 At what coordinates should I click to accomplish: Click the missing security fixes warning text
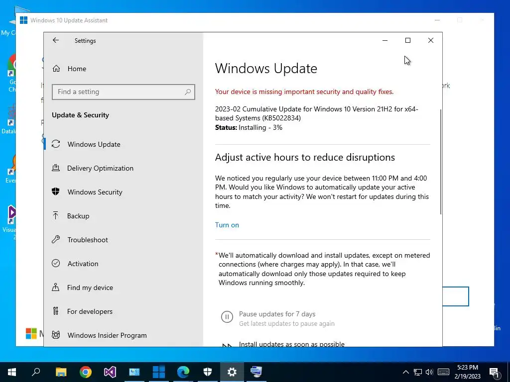click(x=304, y=92)
